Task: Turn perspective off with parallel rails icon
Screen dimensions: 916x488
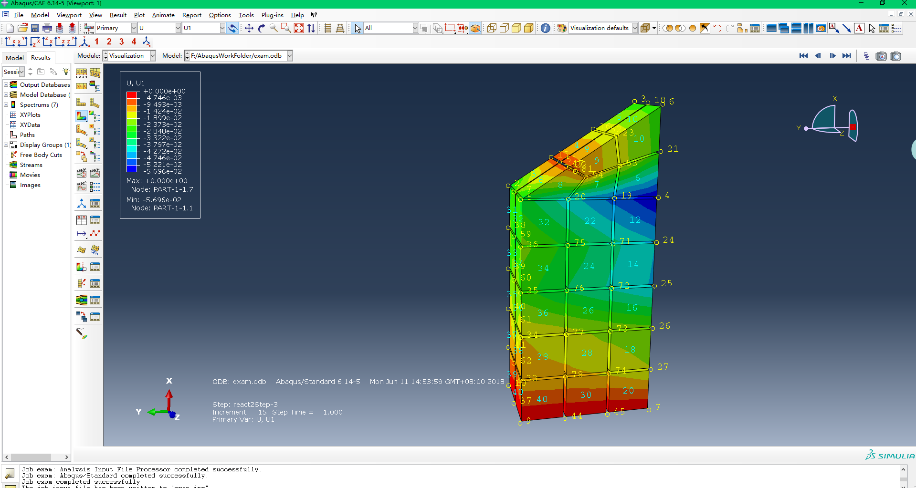Action: click(x=328, y=28)
